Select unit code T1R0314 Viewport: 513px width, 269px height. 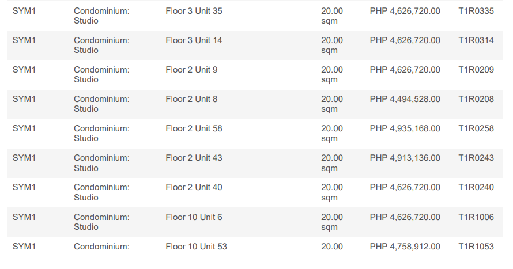476,40
